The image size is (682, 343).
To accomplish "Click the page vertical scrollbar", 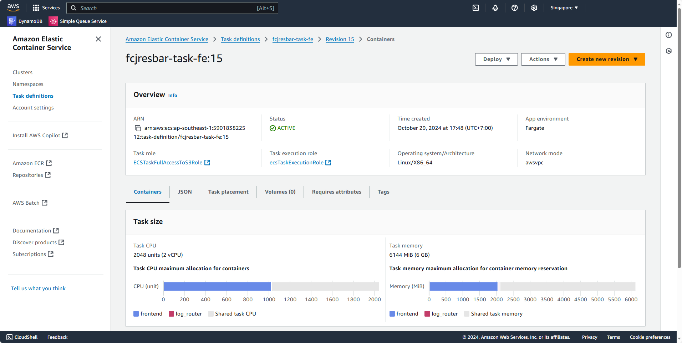I will click(x=679, y=137).
